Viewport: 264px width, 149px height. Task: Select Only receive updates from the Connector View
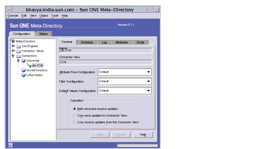point(75,122)
